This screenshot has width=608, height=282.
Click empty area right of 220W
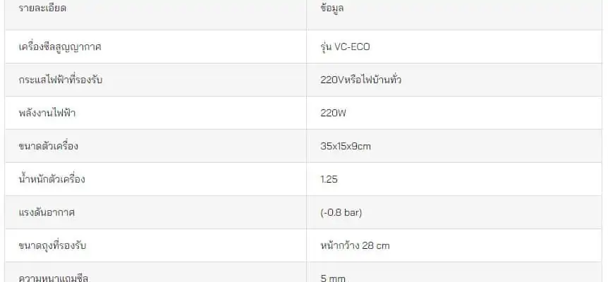pyautogui.click(x=473, y=113)
